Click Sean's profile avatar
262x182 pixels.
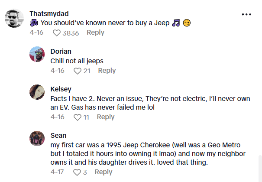point(37,139)
